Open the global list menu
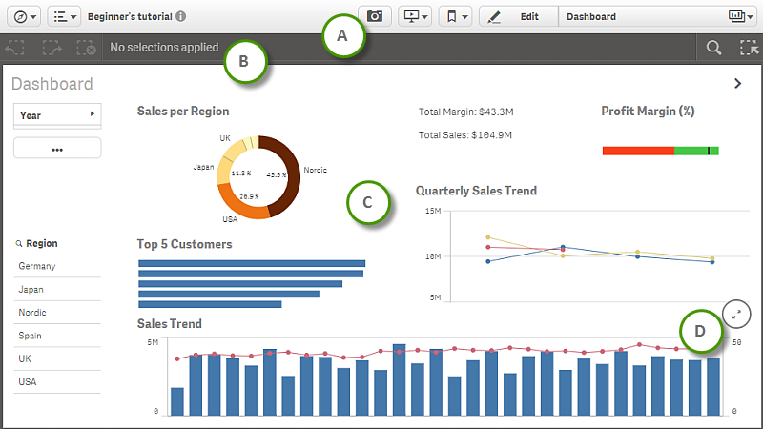The width and height of the screenshot is (763, 429). point(65,16)
